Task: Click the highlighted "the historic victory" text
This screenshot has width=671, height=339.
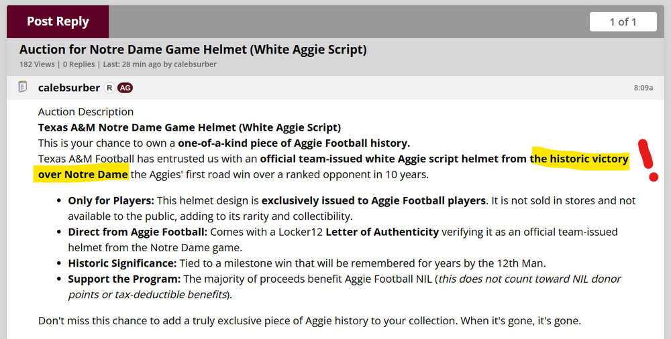Action: 579,159
